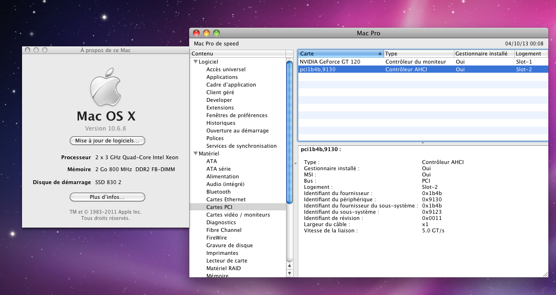The width and height of the screenshot is (556, 295).
Task: Click the À propos de ce Mac title
Action: pos(105,50)
